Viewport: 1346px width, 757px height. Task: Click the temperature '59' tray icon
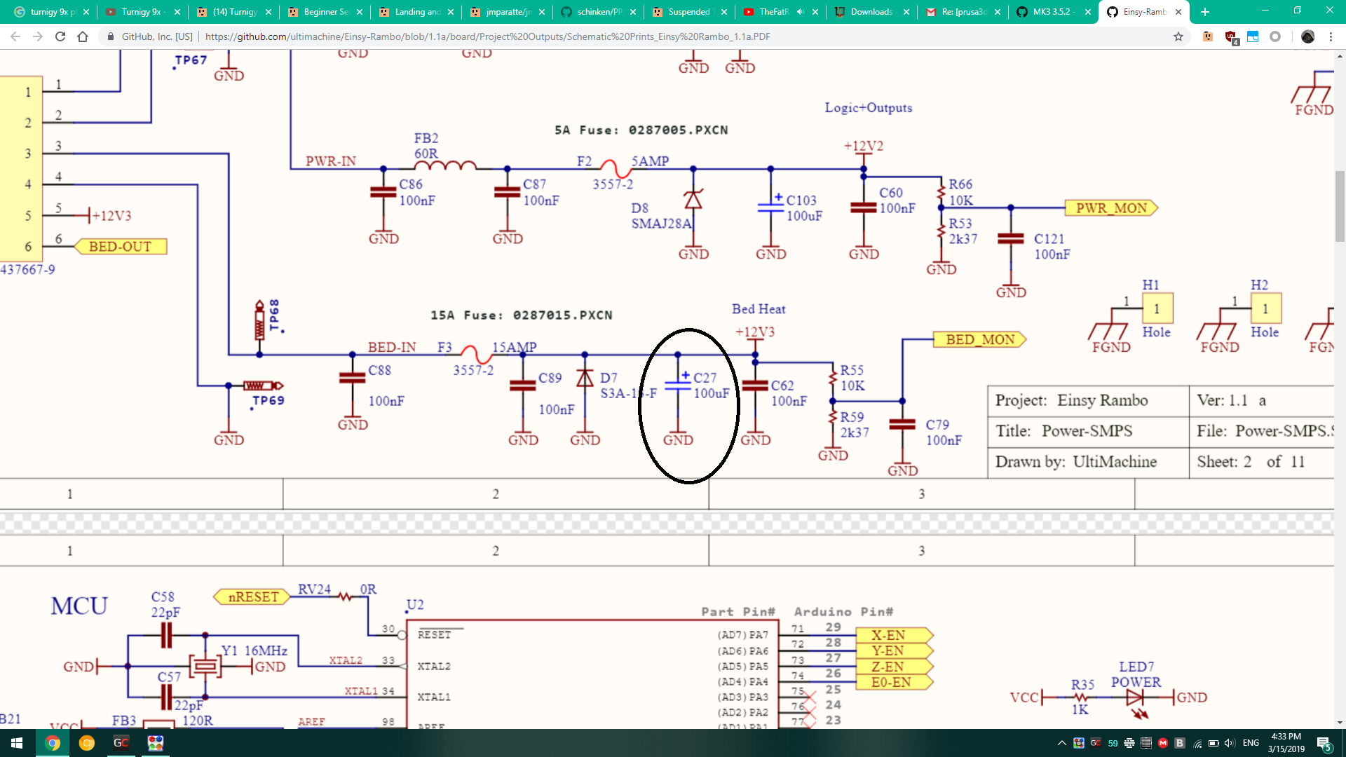(x=1113, y=743)
